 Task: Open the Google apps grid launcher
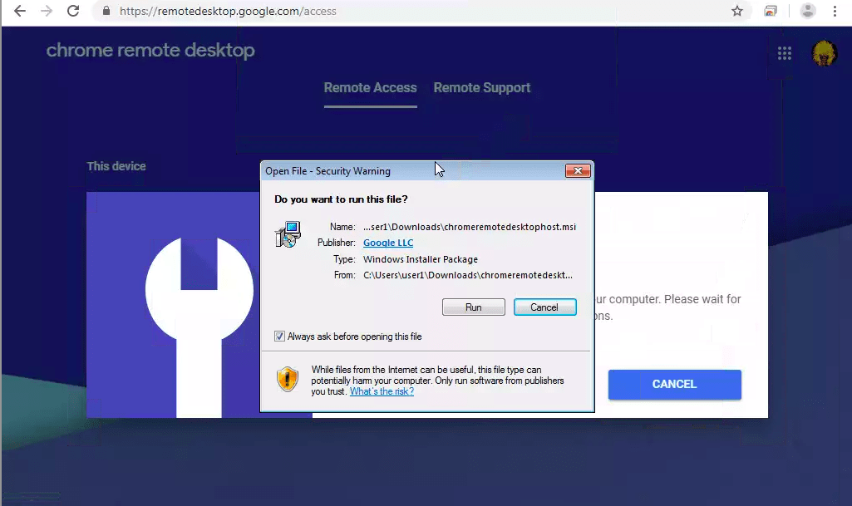tap(784, 53)
